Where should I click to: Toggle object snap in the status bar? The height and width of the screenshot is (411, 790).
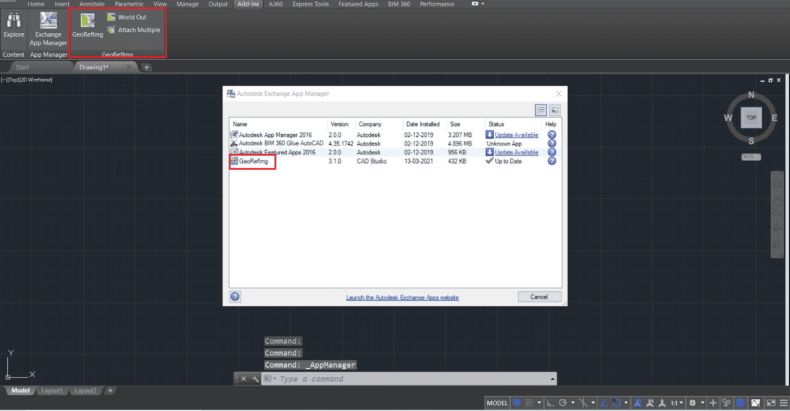[x=616, y=403]
